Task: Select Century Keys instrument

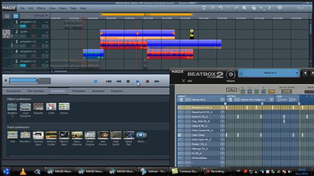Action: click(38, 135)
